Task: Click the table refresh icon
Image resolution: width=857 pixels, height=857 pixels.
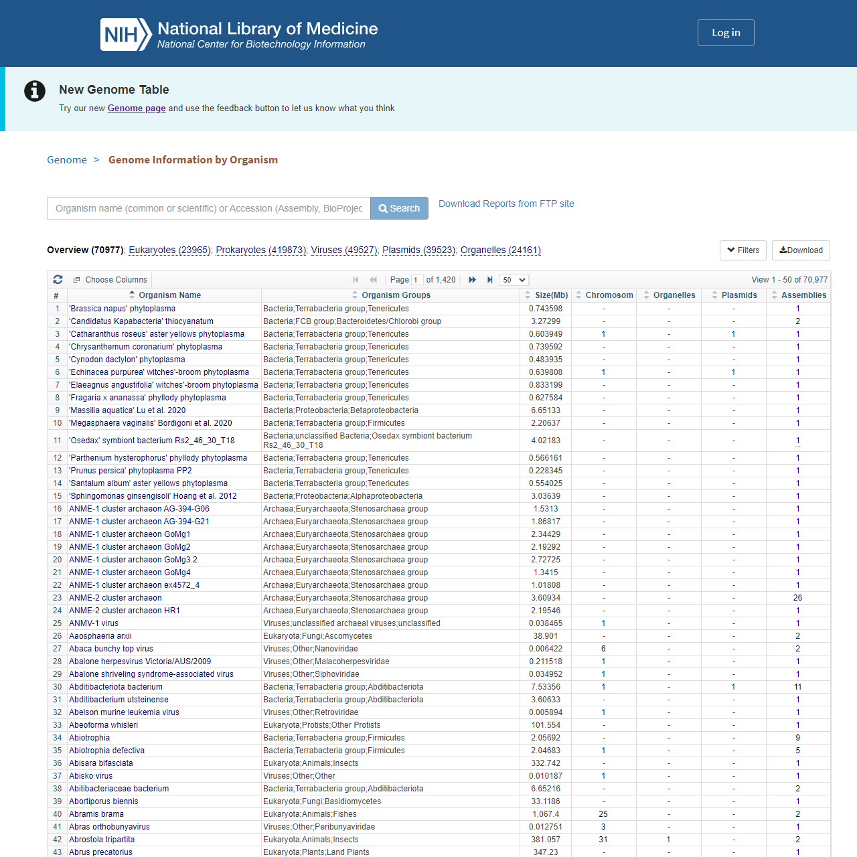Action: 58,280
